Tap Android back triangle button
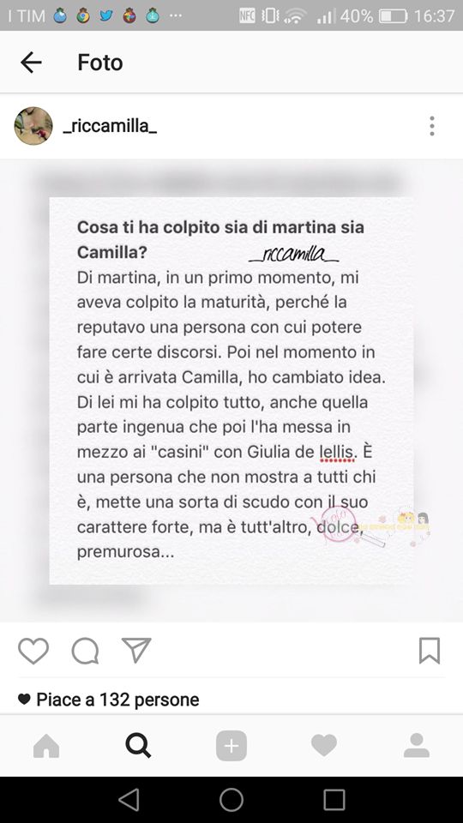The image size is (463, 823). pos(129,800)
